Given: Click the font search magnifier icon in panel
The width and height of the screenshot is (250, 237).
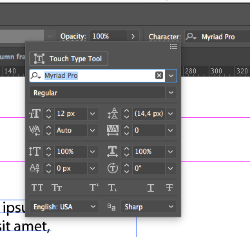Looking at the screenshot, I should 35,75.
